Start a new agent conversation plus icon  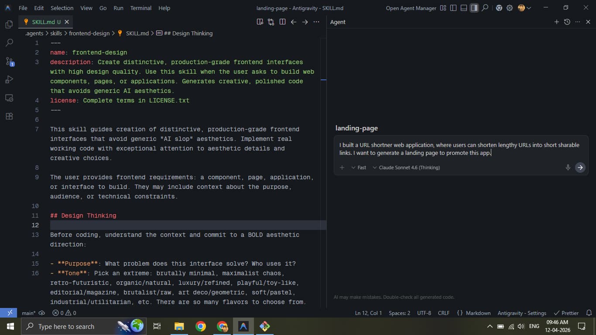point(556,22)
